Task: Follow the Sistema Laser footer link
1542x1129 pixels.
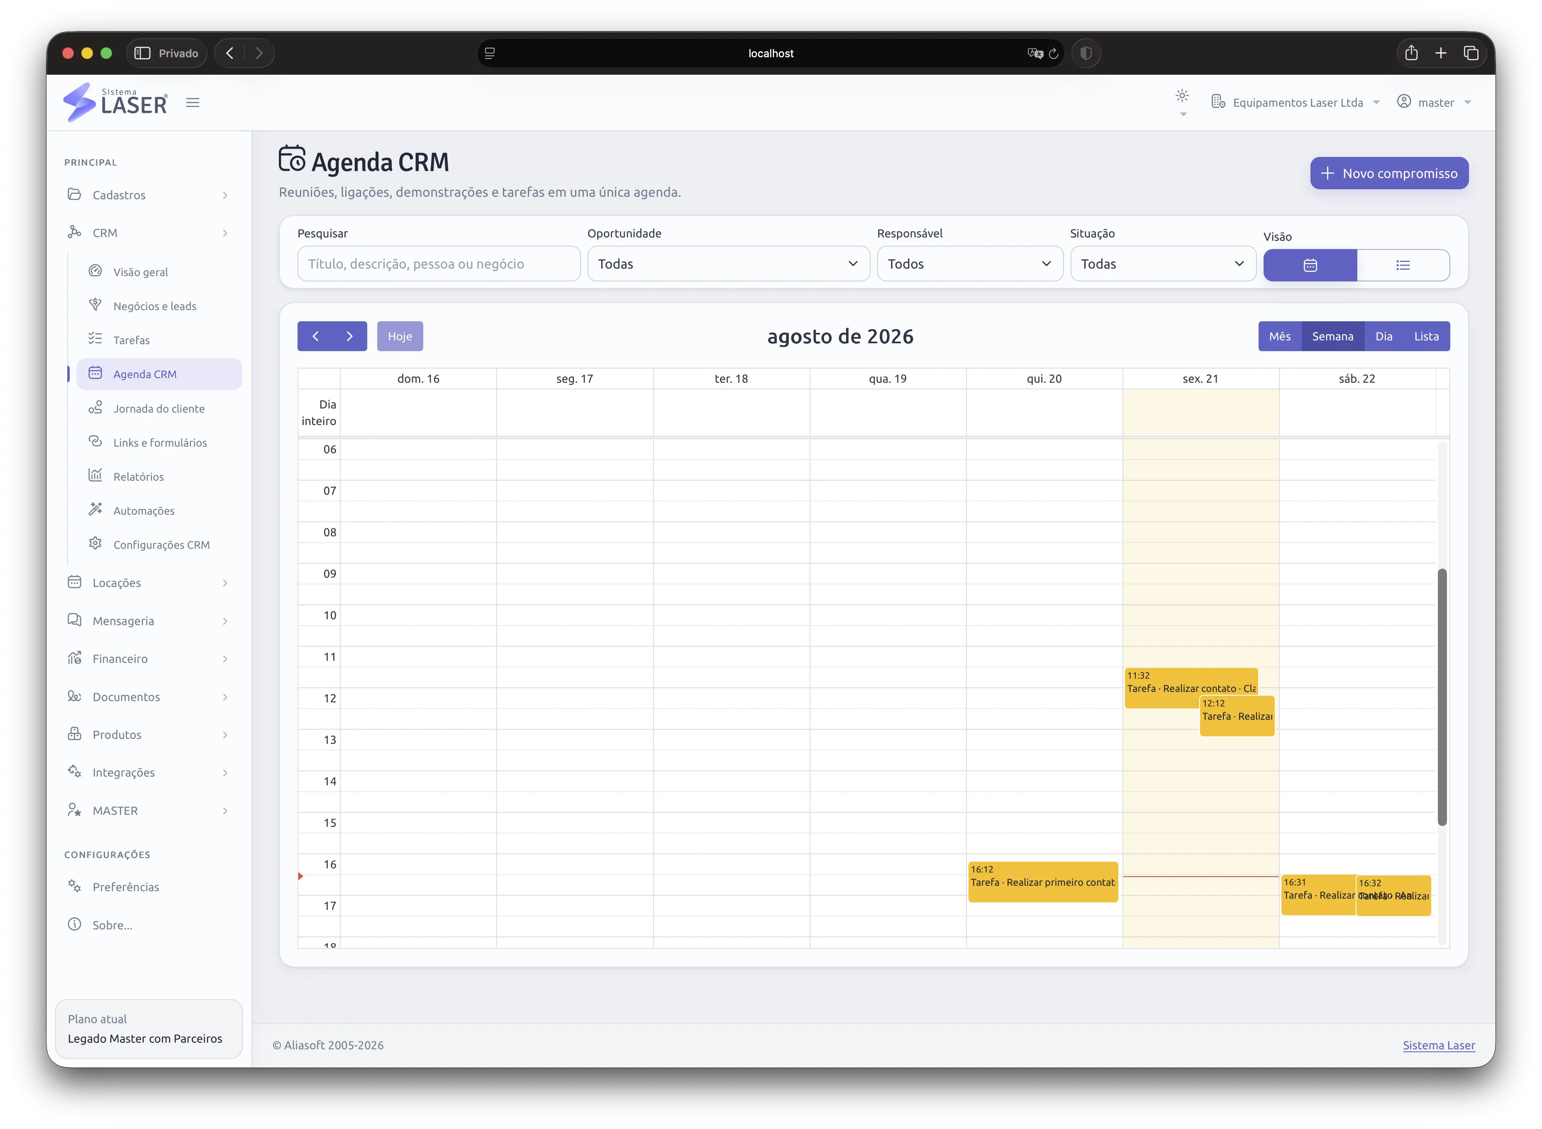Action: (1438, 1046)
